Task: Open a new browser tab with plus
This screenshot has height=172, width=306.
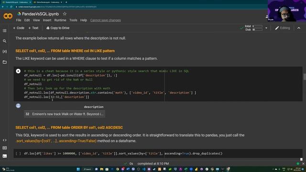Action: (66, 2)
